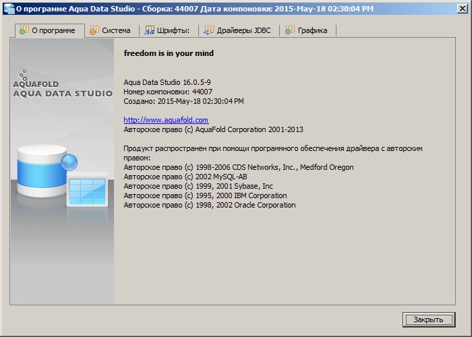Click the AquaFold Corporation 2001-2013 copyright line
This screenshot has width=472, height=337.
[x=214, y=129]
